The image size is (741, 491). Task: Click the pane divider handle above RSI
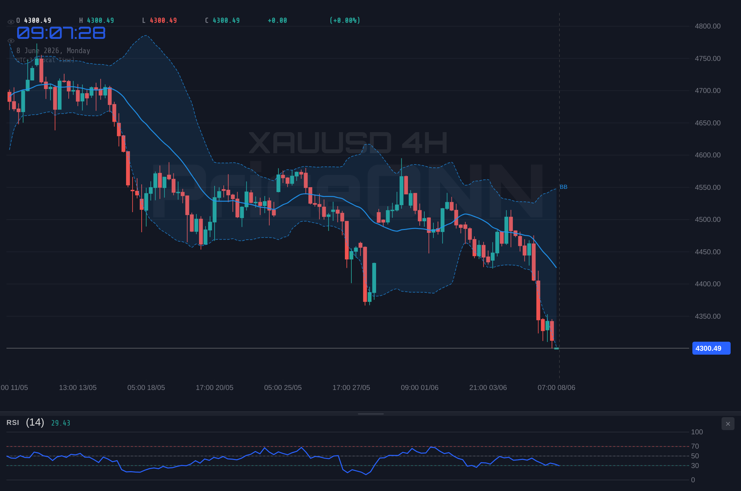pyautogui.click(x=370, y=414)
